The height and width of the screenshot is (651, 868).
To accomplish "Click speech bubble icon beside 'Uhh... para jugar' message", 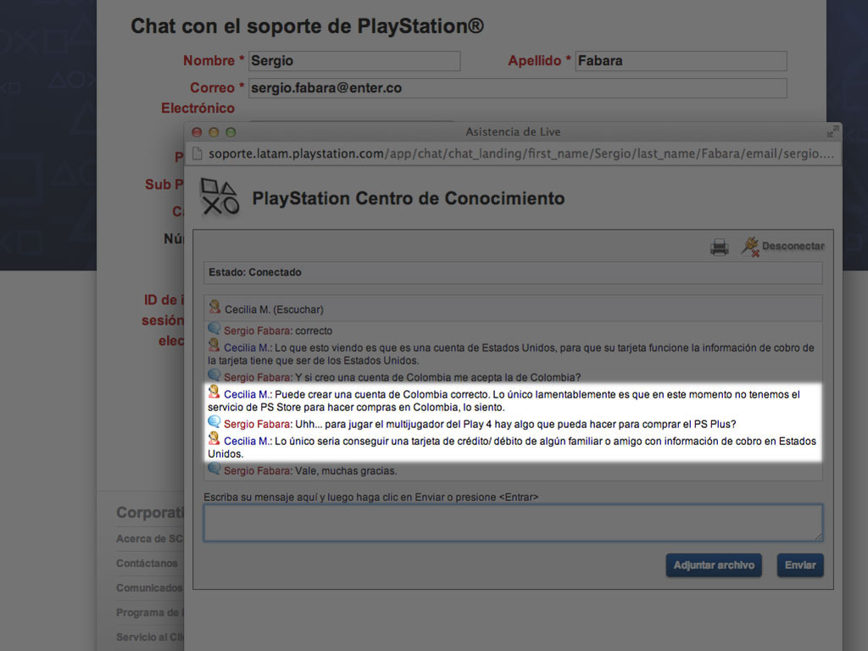I will [214, 422].
